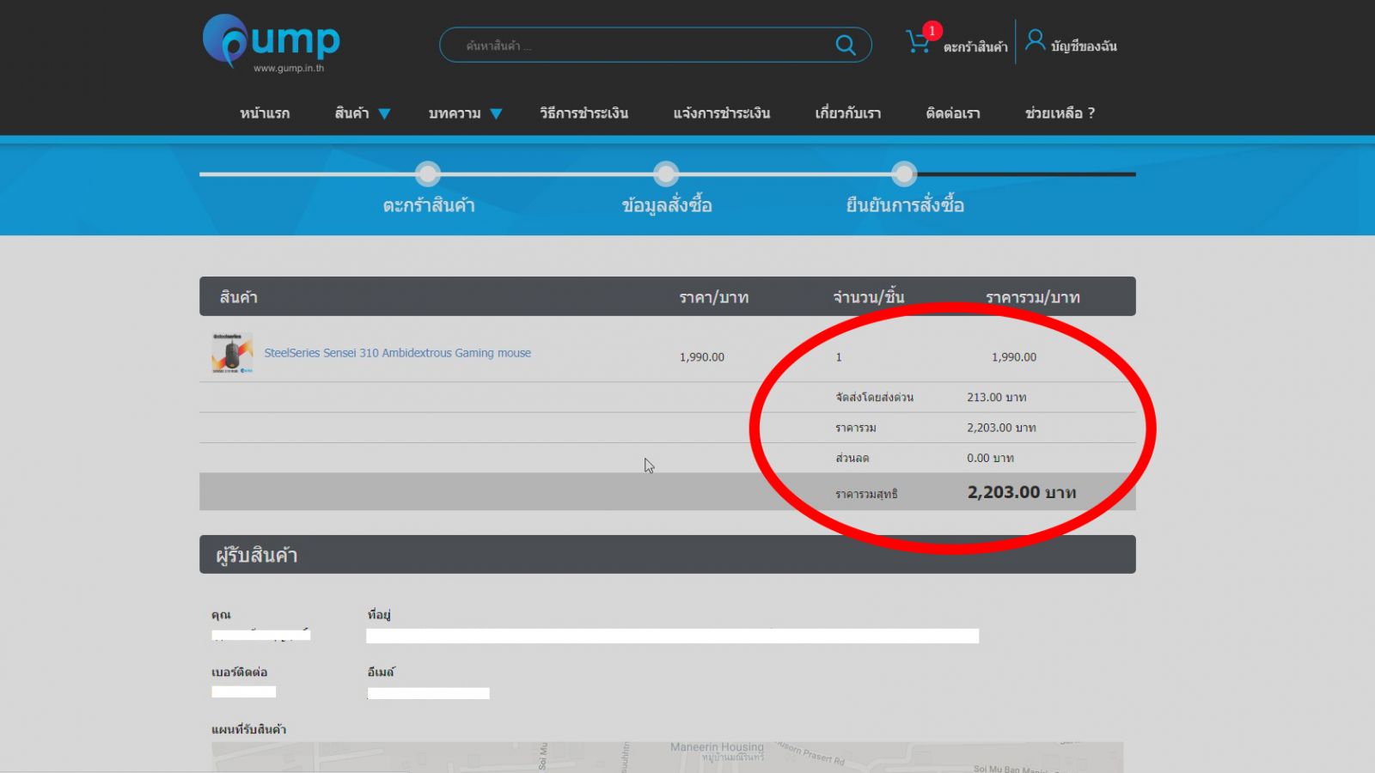Click the net total 2,203.00 บาท

(1022, 492)
